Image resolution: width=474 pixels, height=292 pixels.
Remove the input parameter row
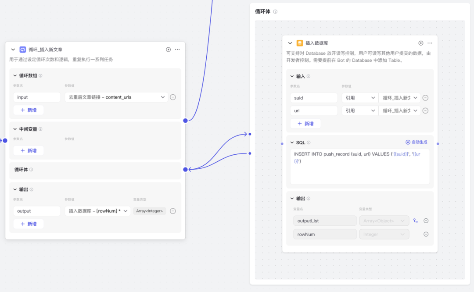pyautogui.click(x=173, y=97)
